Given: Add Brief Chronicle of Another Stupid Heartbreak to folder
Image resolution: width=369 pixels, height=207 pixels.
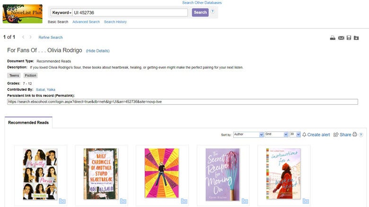Looking at the screenshot, I should tap(123, 201).
